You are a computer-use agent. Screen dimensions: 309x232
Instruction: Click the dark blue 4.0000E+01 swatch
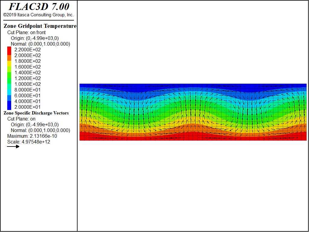(x=9, y=105)
